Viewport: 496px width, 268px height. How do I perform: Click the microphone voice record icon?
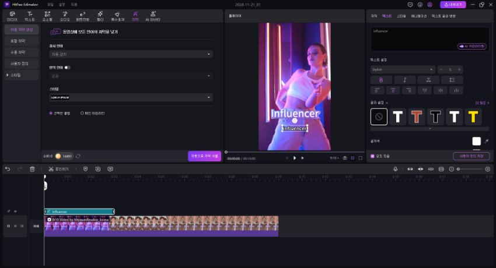click(x=395, y=169)
